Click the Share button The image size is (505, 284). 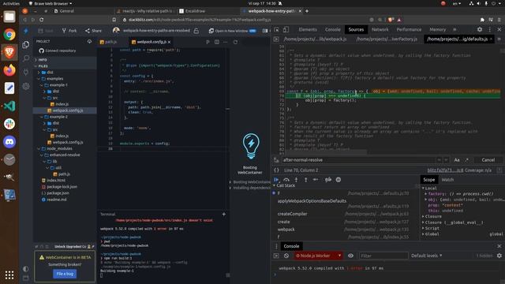pyautogui.click(x=93, y=31)
